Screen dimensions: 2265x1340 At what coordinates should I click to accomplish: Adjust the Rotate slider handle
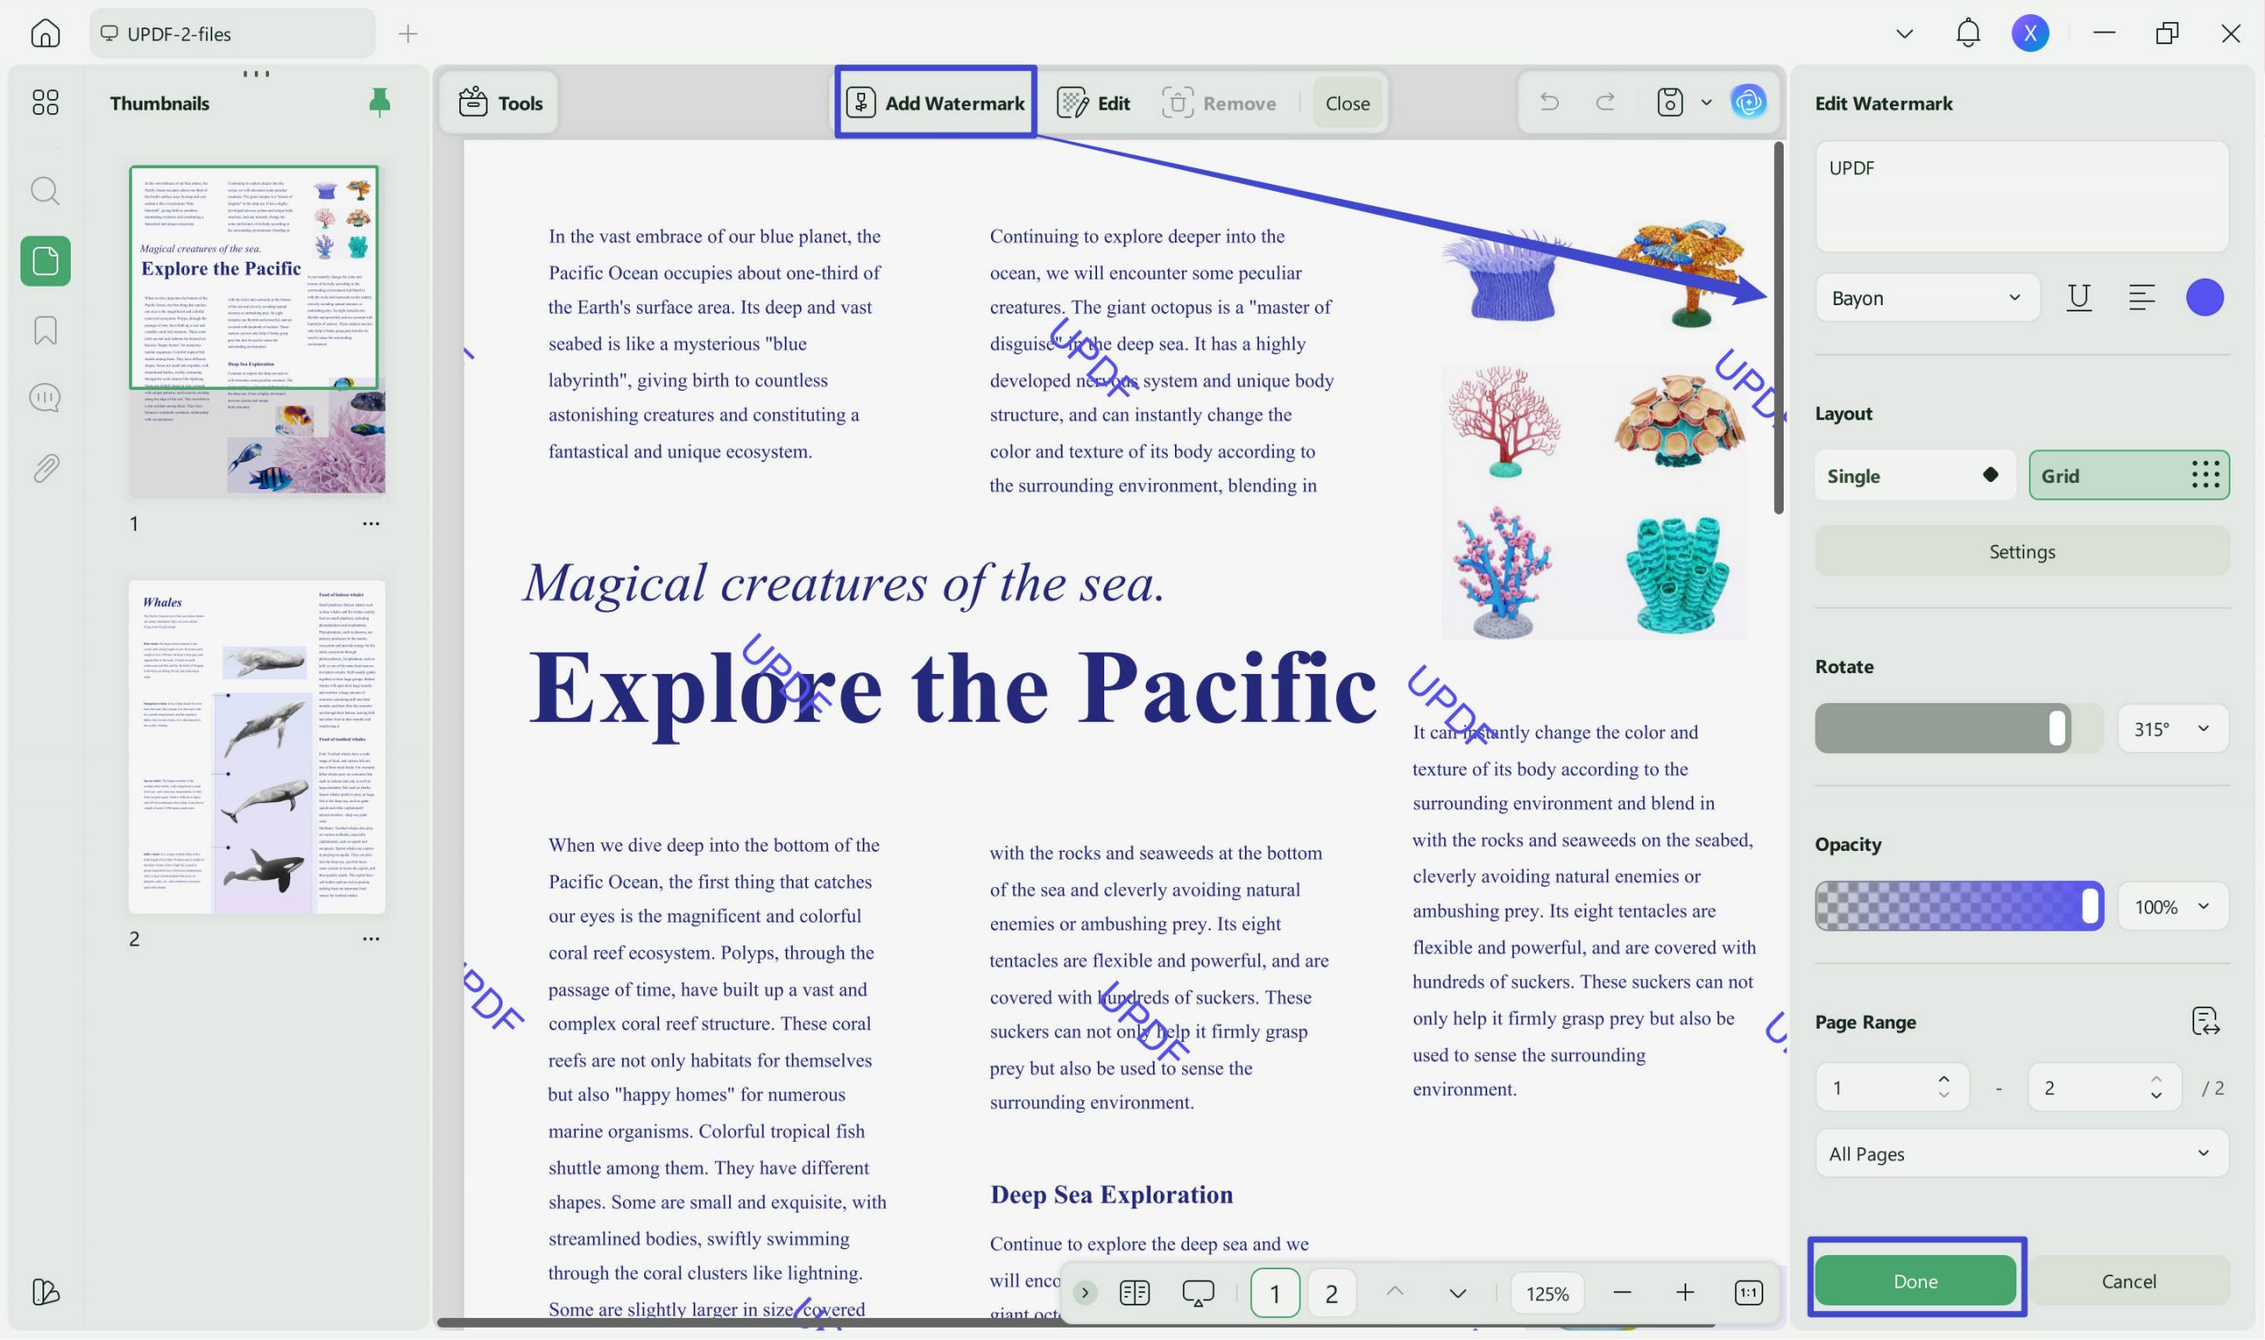point(2057,728)
